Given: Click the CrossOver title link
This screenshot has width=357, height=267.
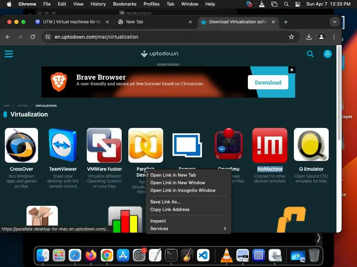Looking at the screenshot, I should pos(21,169).
